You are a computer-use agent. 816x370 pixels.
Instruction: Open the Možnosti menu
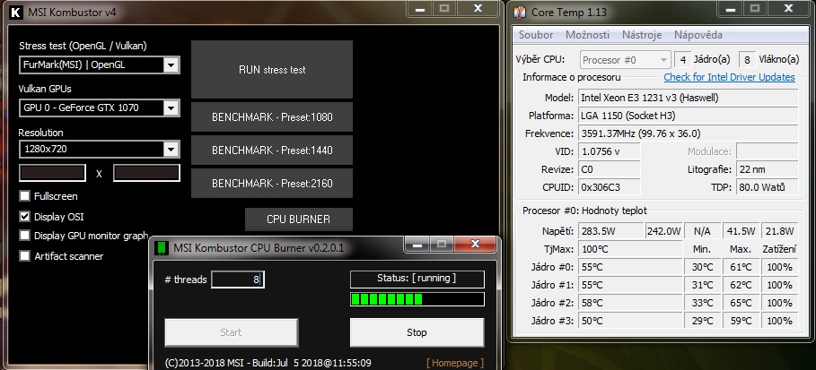coord(587,35)
